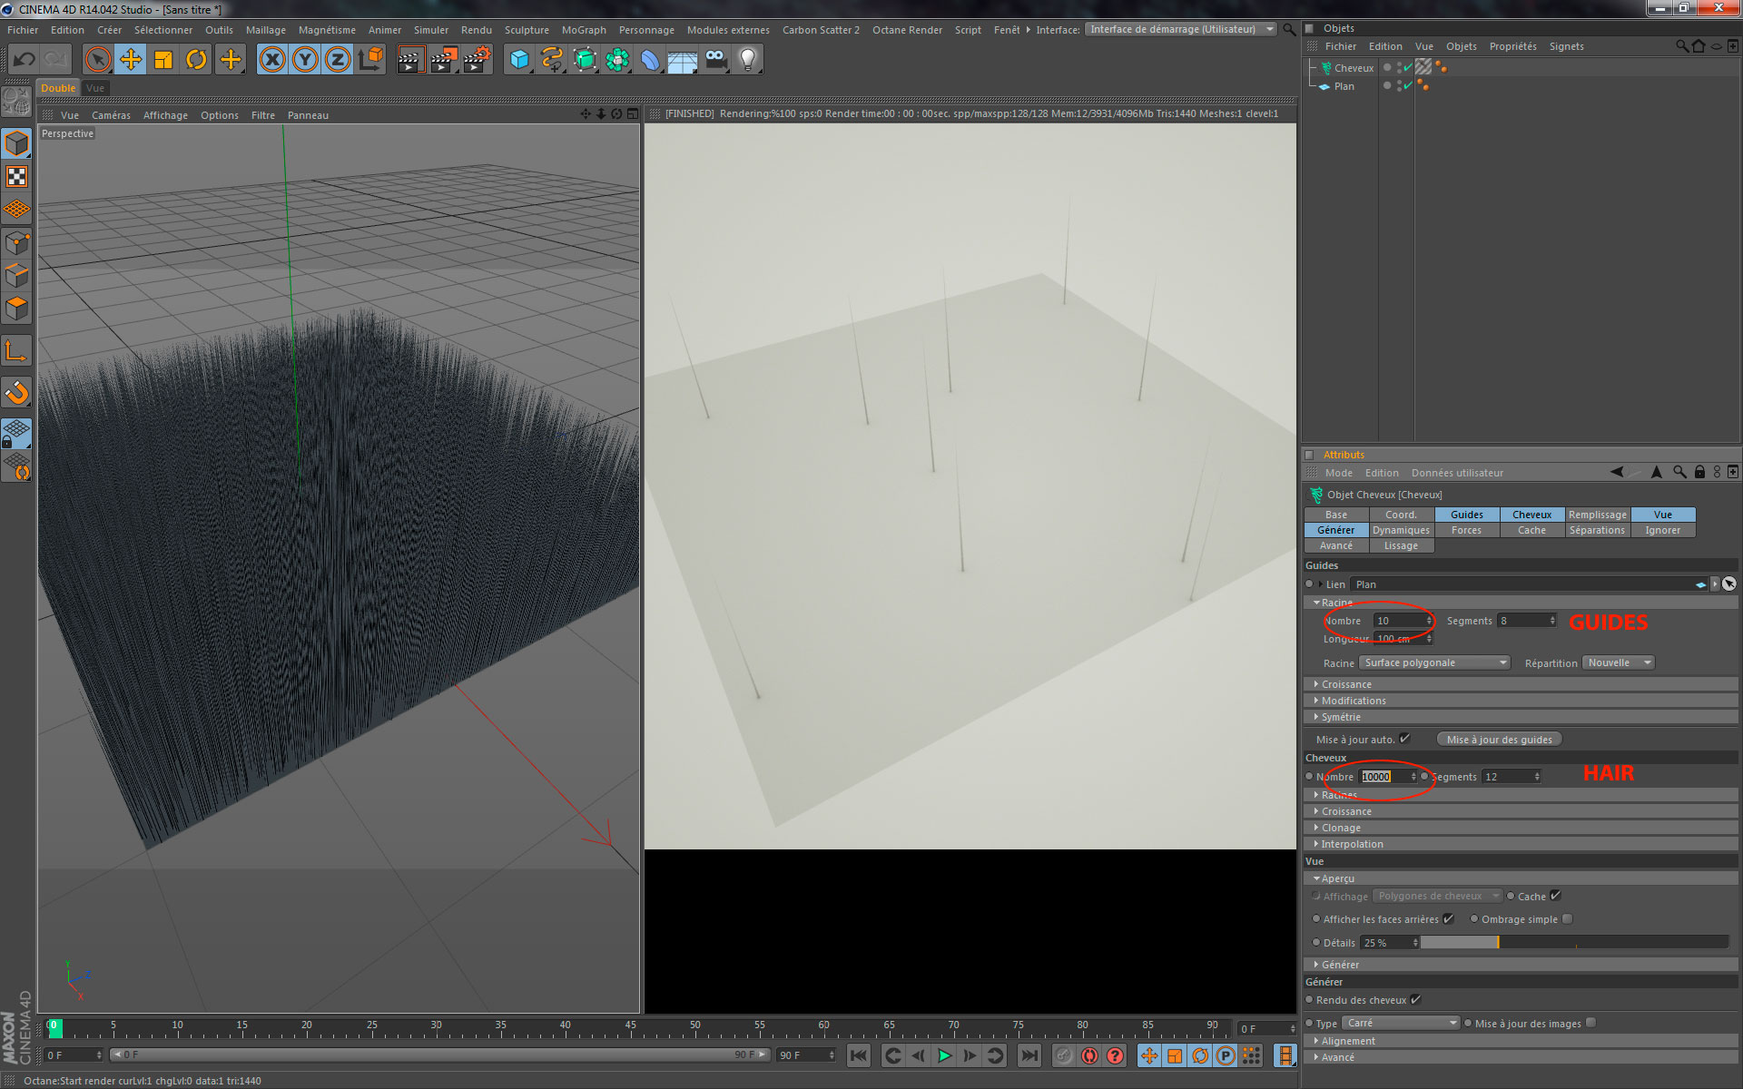Switch to the Remplissage tab
The height and width of the screenshot is (1089, 1743).
pyautogui.click(x=1597, y=515)
